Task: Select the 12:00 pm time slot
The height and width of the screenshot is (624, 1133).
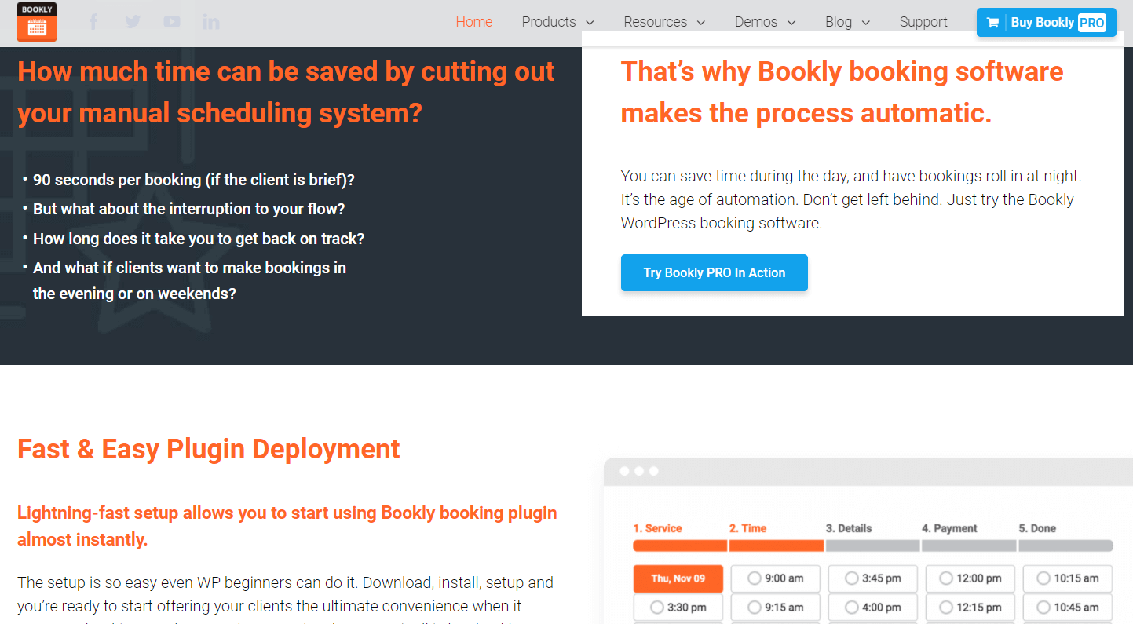Action: [970, 578]
